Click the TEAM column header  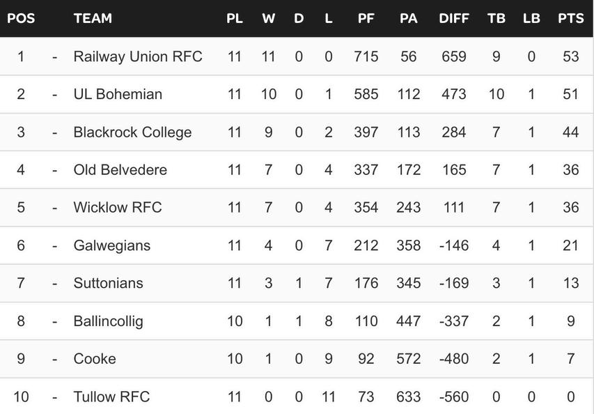(x=93, y=19)
